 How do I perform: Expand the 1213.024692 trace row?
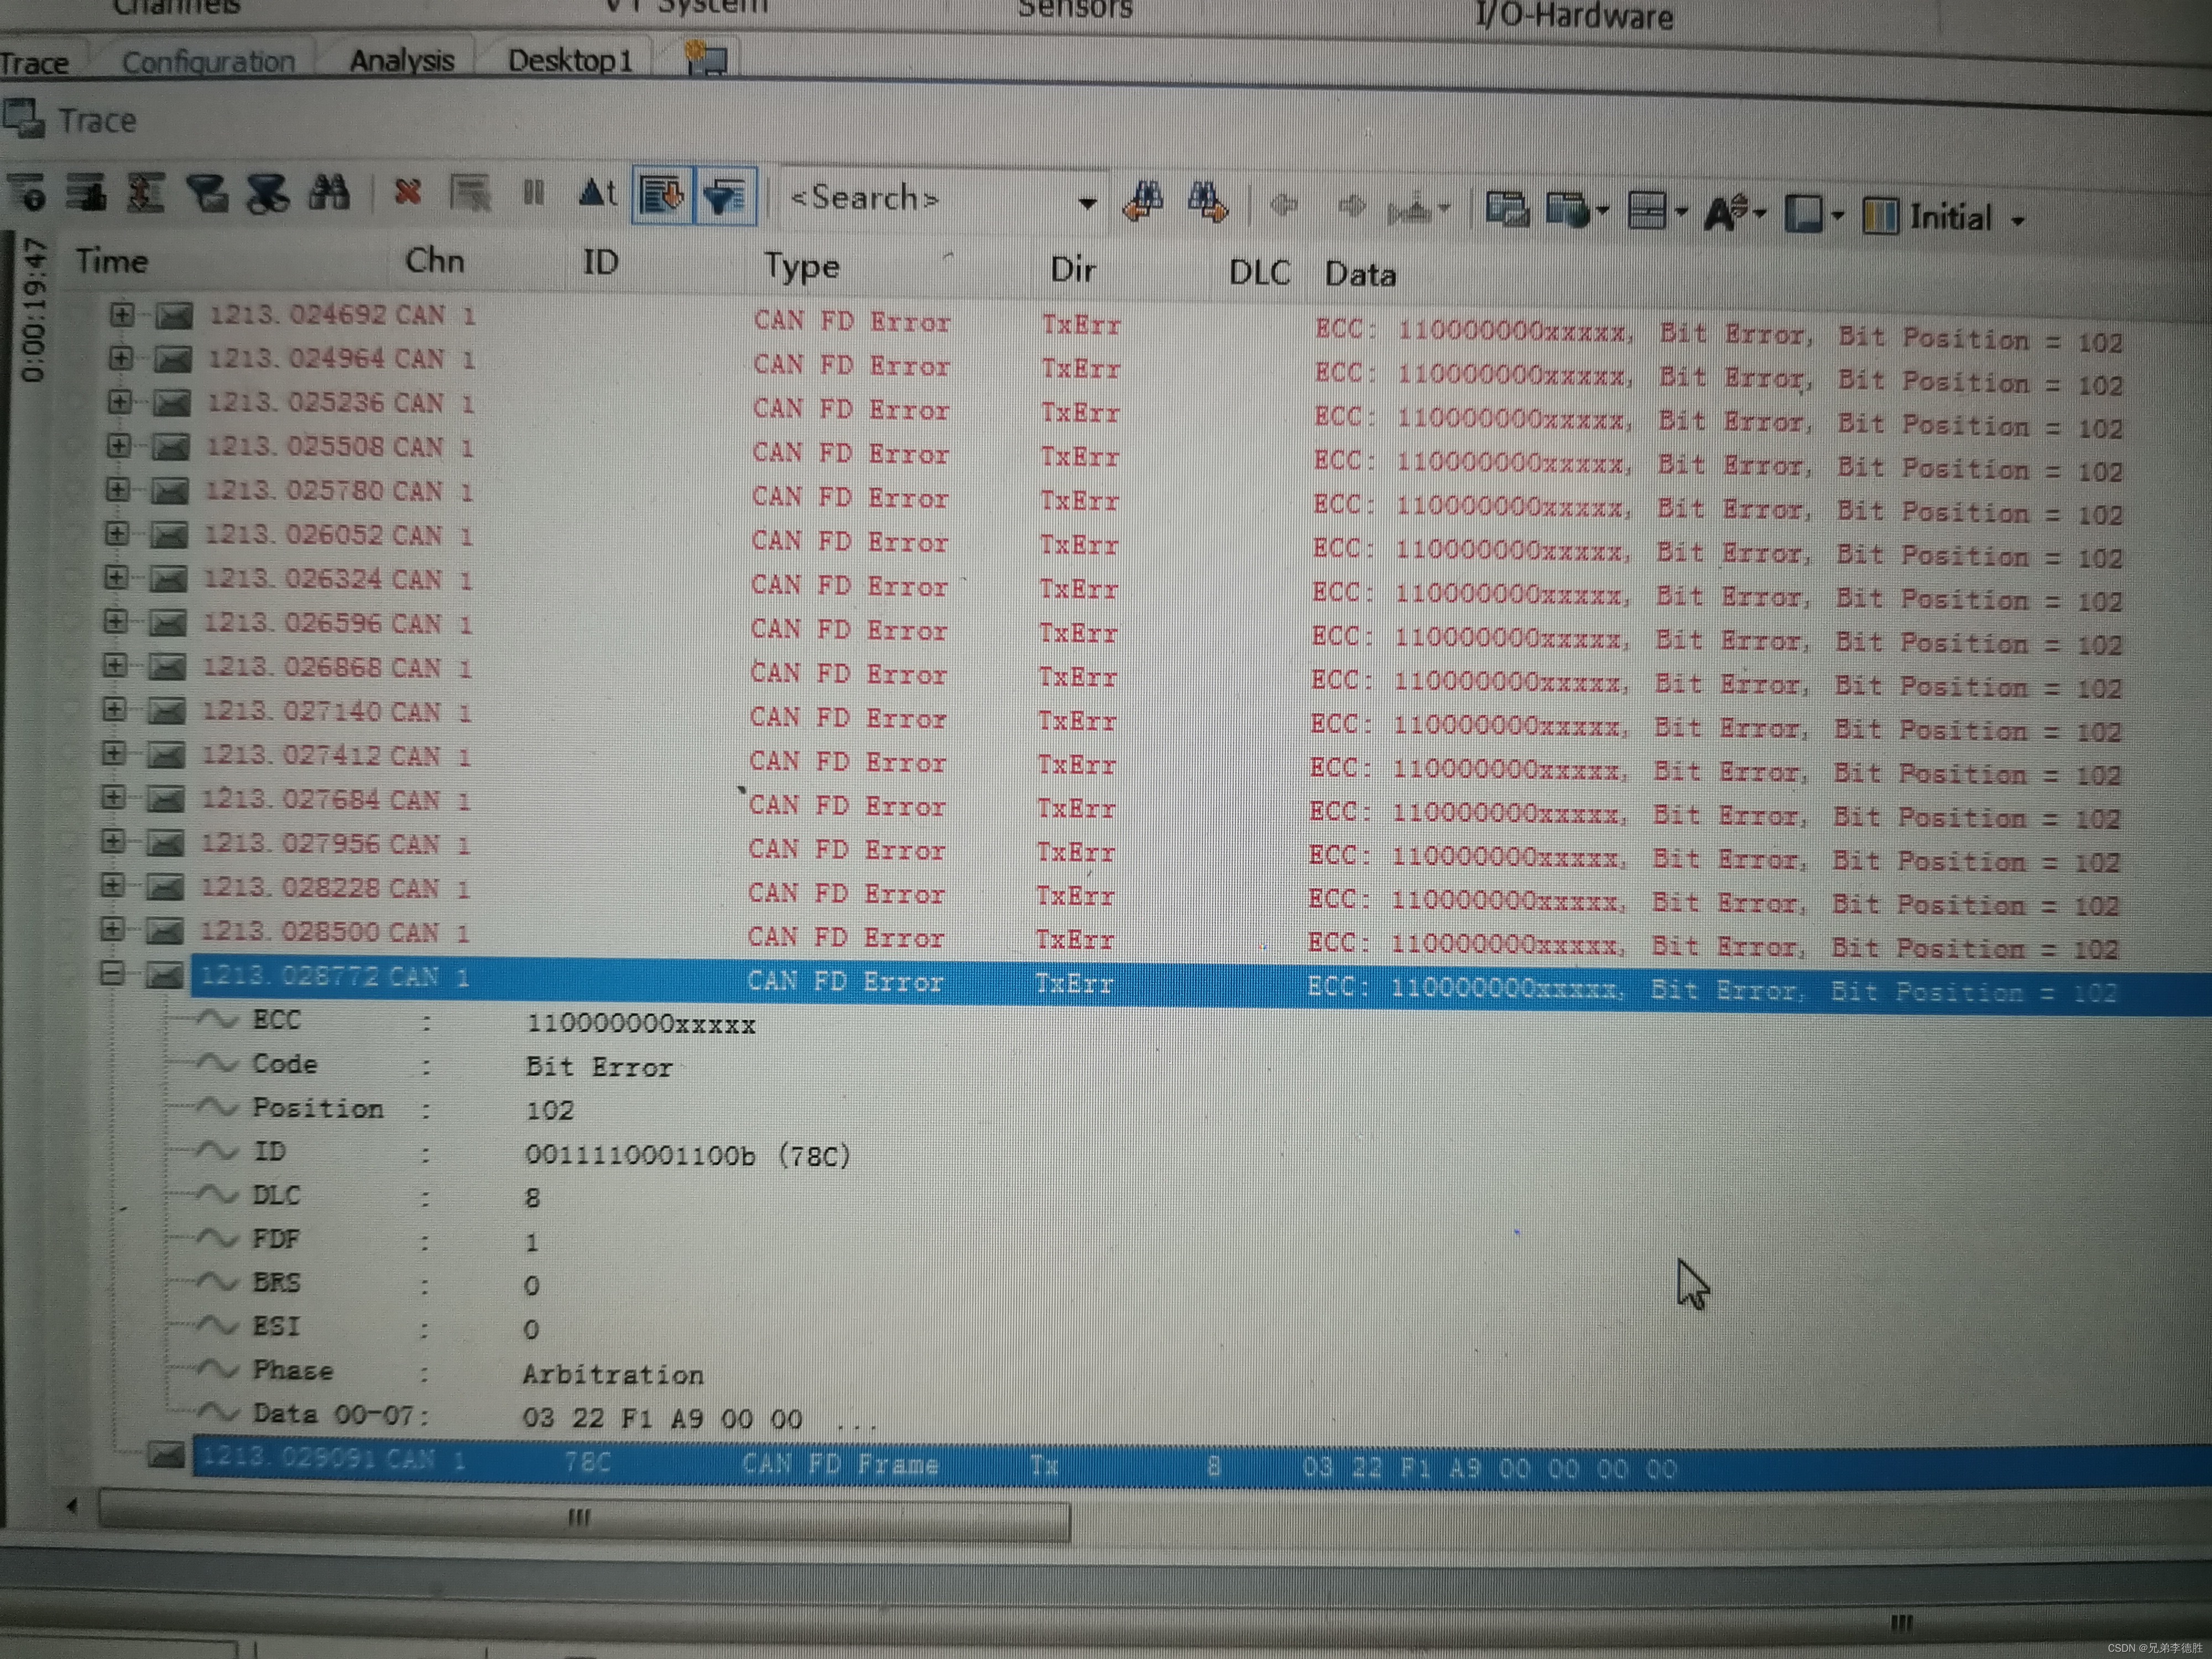coord(121,315)
